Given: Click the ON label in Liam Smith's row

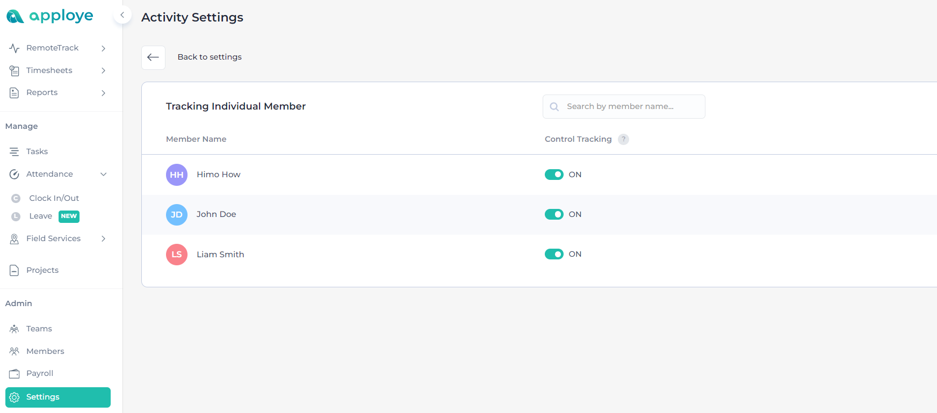Looking at the screenshot, I should click(575, 254).
